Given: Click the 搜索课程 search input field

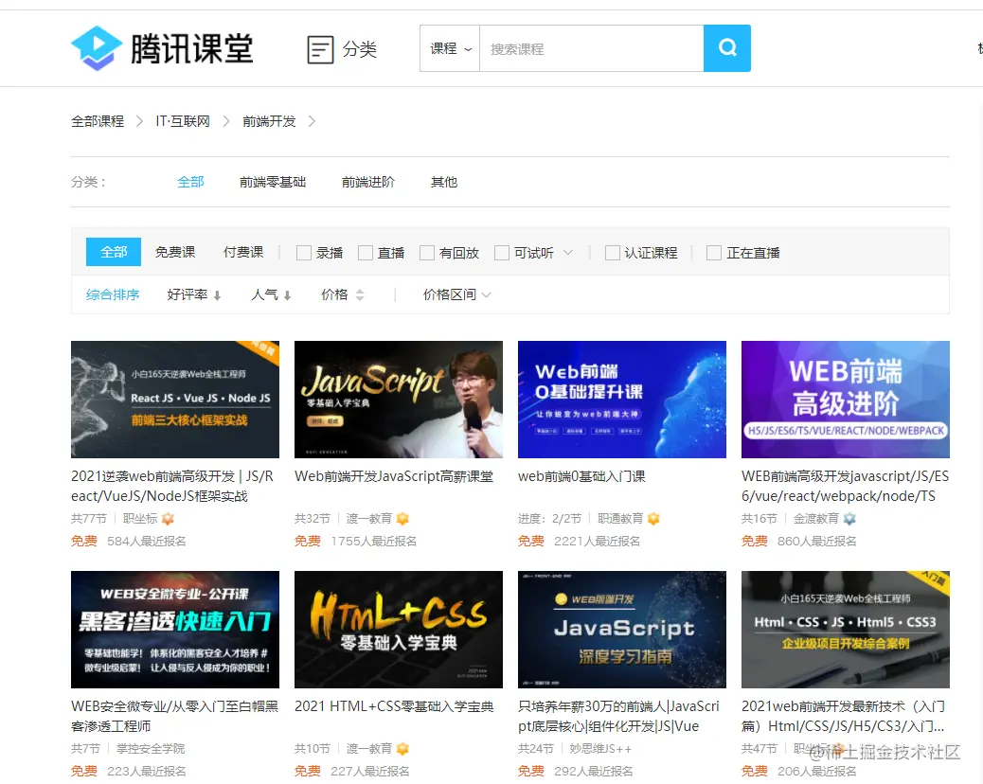Looking at the screenshot, I should [x=591, y=48].
